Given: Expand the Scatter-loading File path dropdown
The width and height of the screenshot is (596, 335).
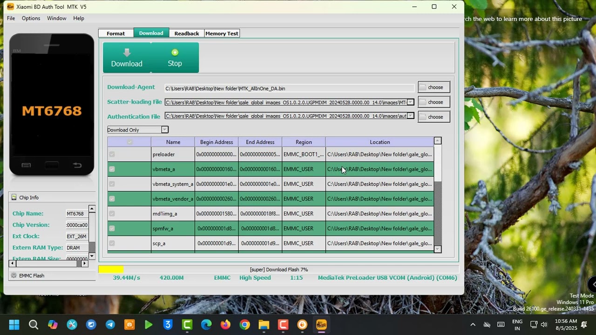Looking at the screenshot, I should [410, 102].
